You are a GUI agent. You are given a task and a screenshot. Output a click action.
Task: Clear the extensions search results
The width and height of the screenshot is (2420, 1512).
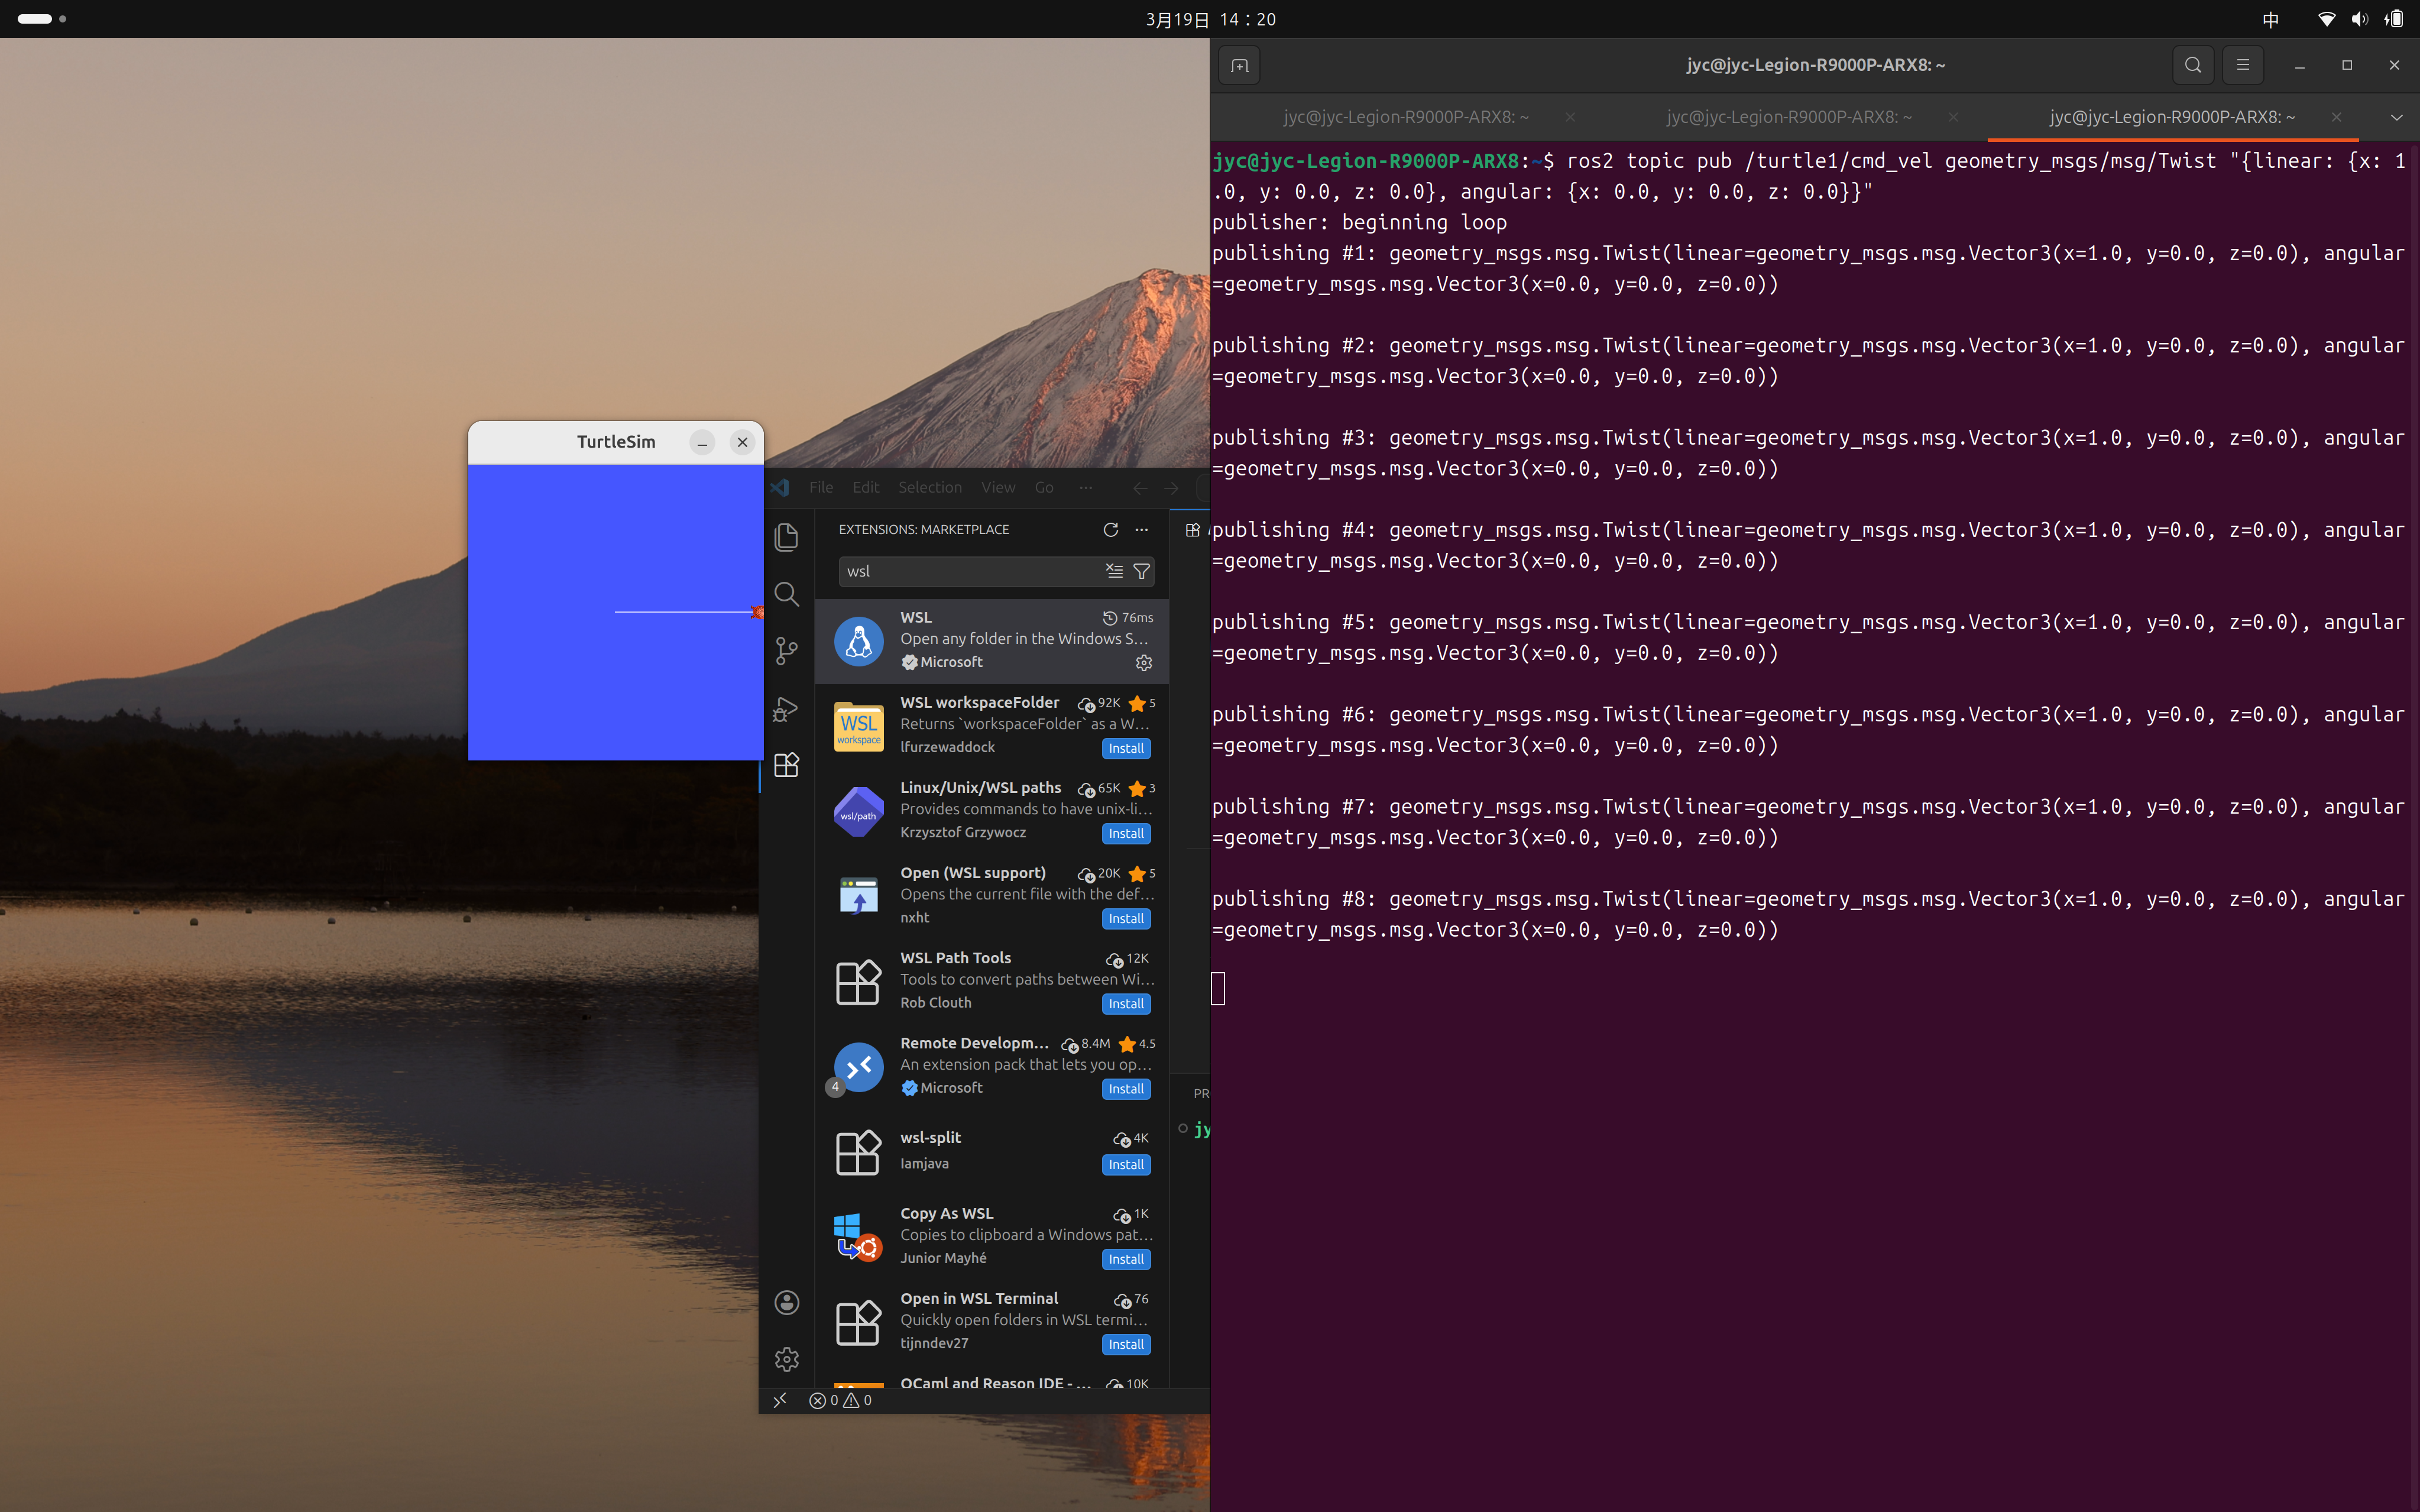[x=1115, y=571]
